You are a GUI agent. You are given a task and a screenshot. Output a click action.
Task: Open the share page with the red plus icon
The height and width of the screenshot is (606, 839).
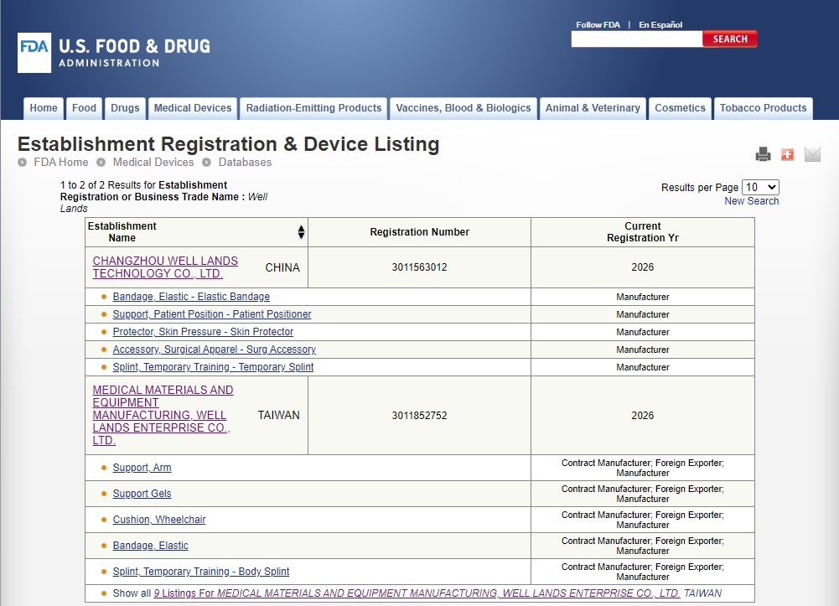coord(787,154)
